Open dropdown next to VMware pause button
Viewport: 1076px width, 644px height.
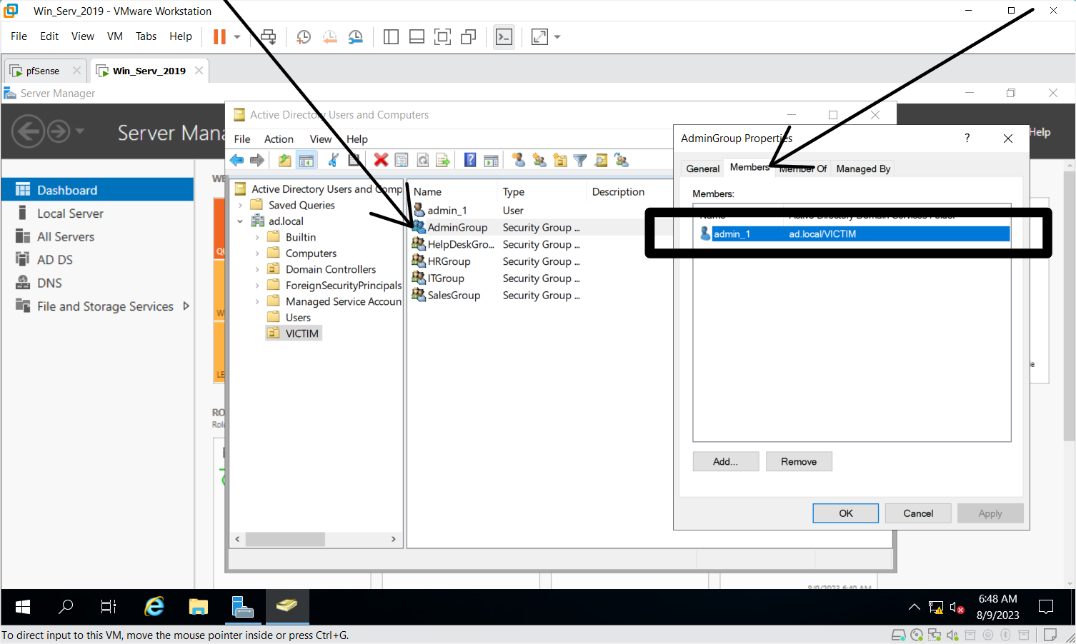click(237, 36)
